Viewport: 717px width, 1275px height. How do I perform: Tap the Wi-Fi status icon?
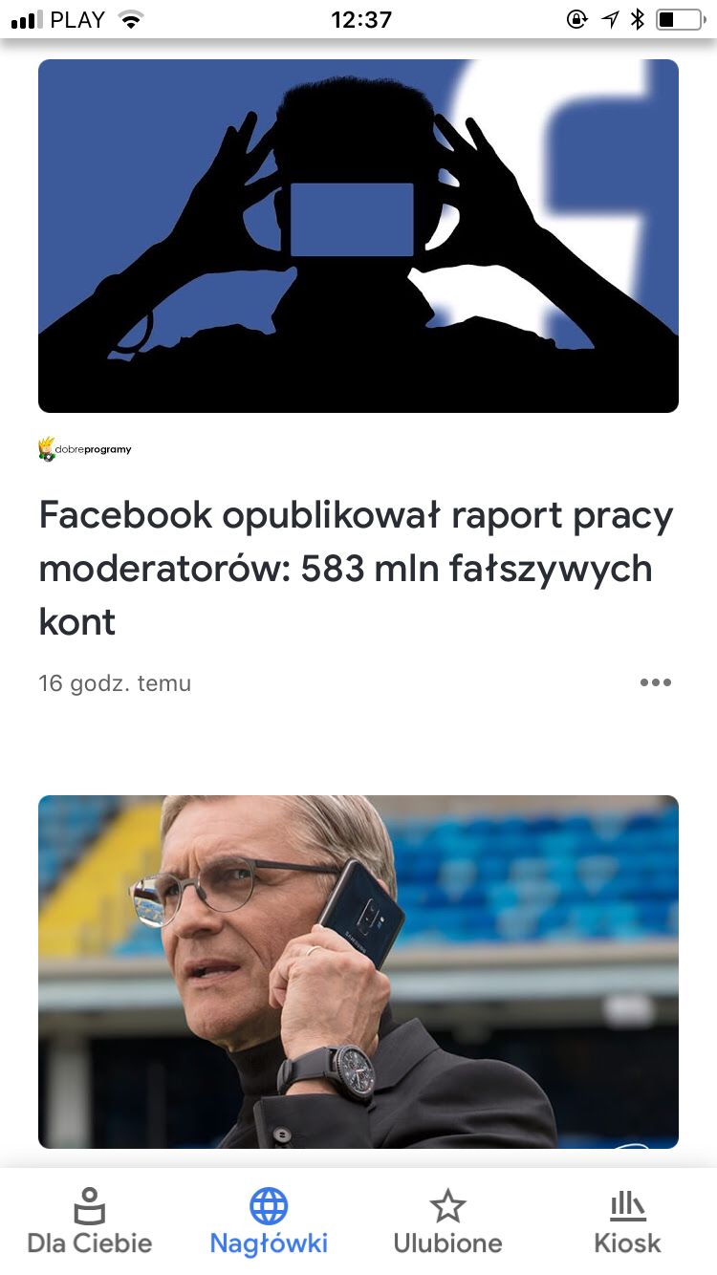(x=131, y=19)
